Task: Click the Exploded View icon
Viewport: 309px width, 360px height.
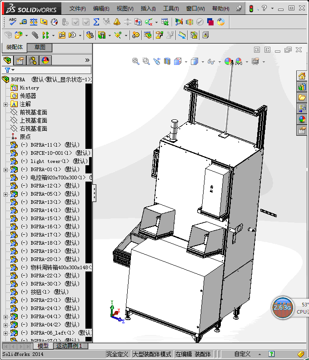Action: tap(159, 35)
